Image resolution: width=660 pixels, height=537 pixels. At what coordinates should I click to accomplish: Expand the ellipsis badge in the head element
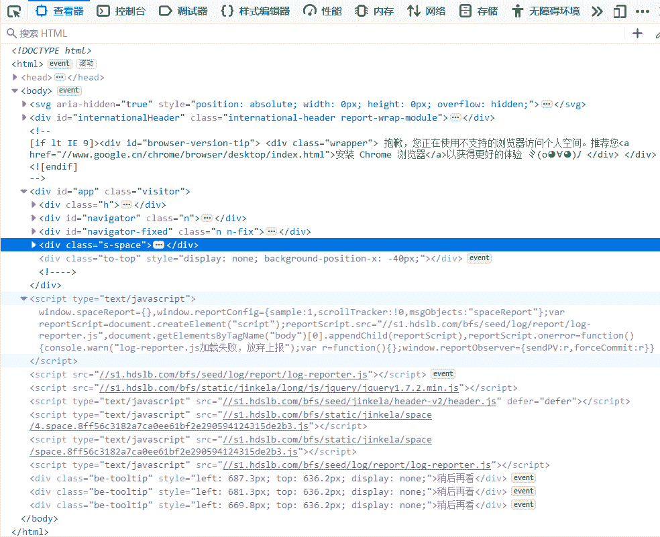[x=59, y=77]
